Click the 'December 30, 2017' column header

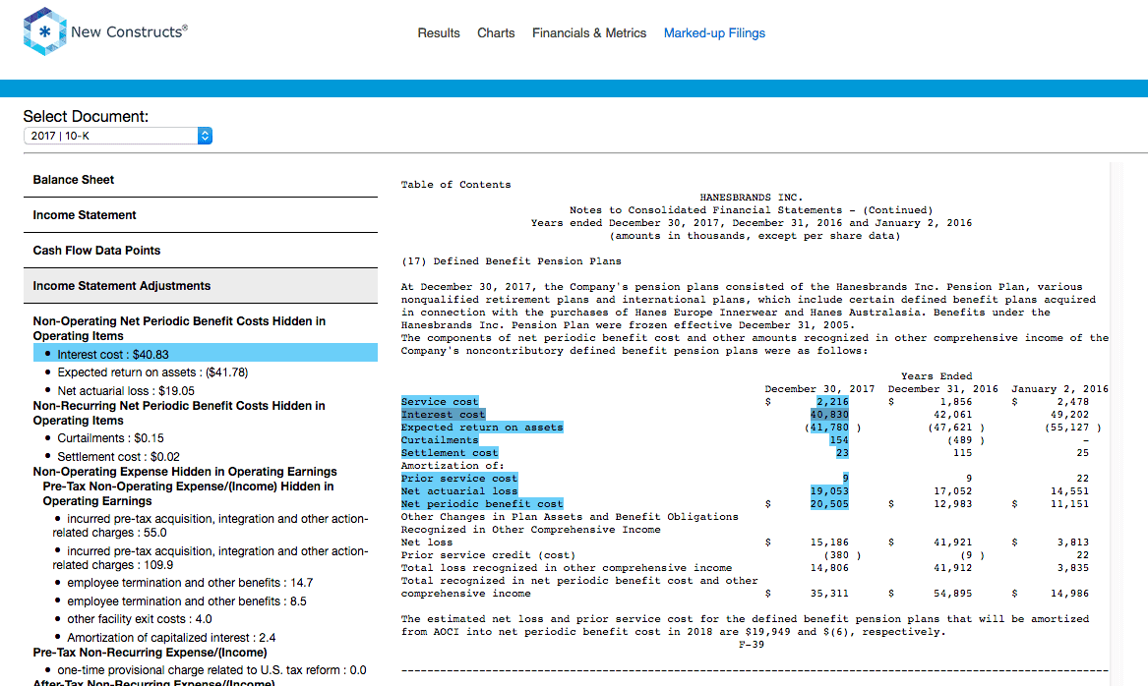tap(820, 389)
